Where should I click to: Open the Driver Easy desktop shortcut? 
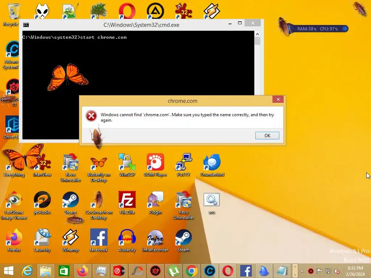point(12,127)
